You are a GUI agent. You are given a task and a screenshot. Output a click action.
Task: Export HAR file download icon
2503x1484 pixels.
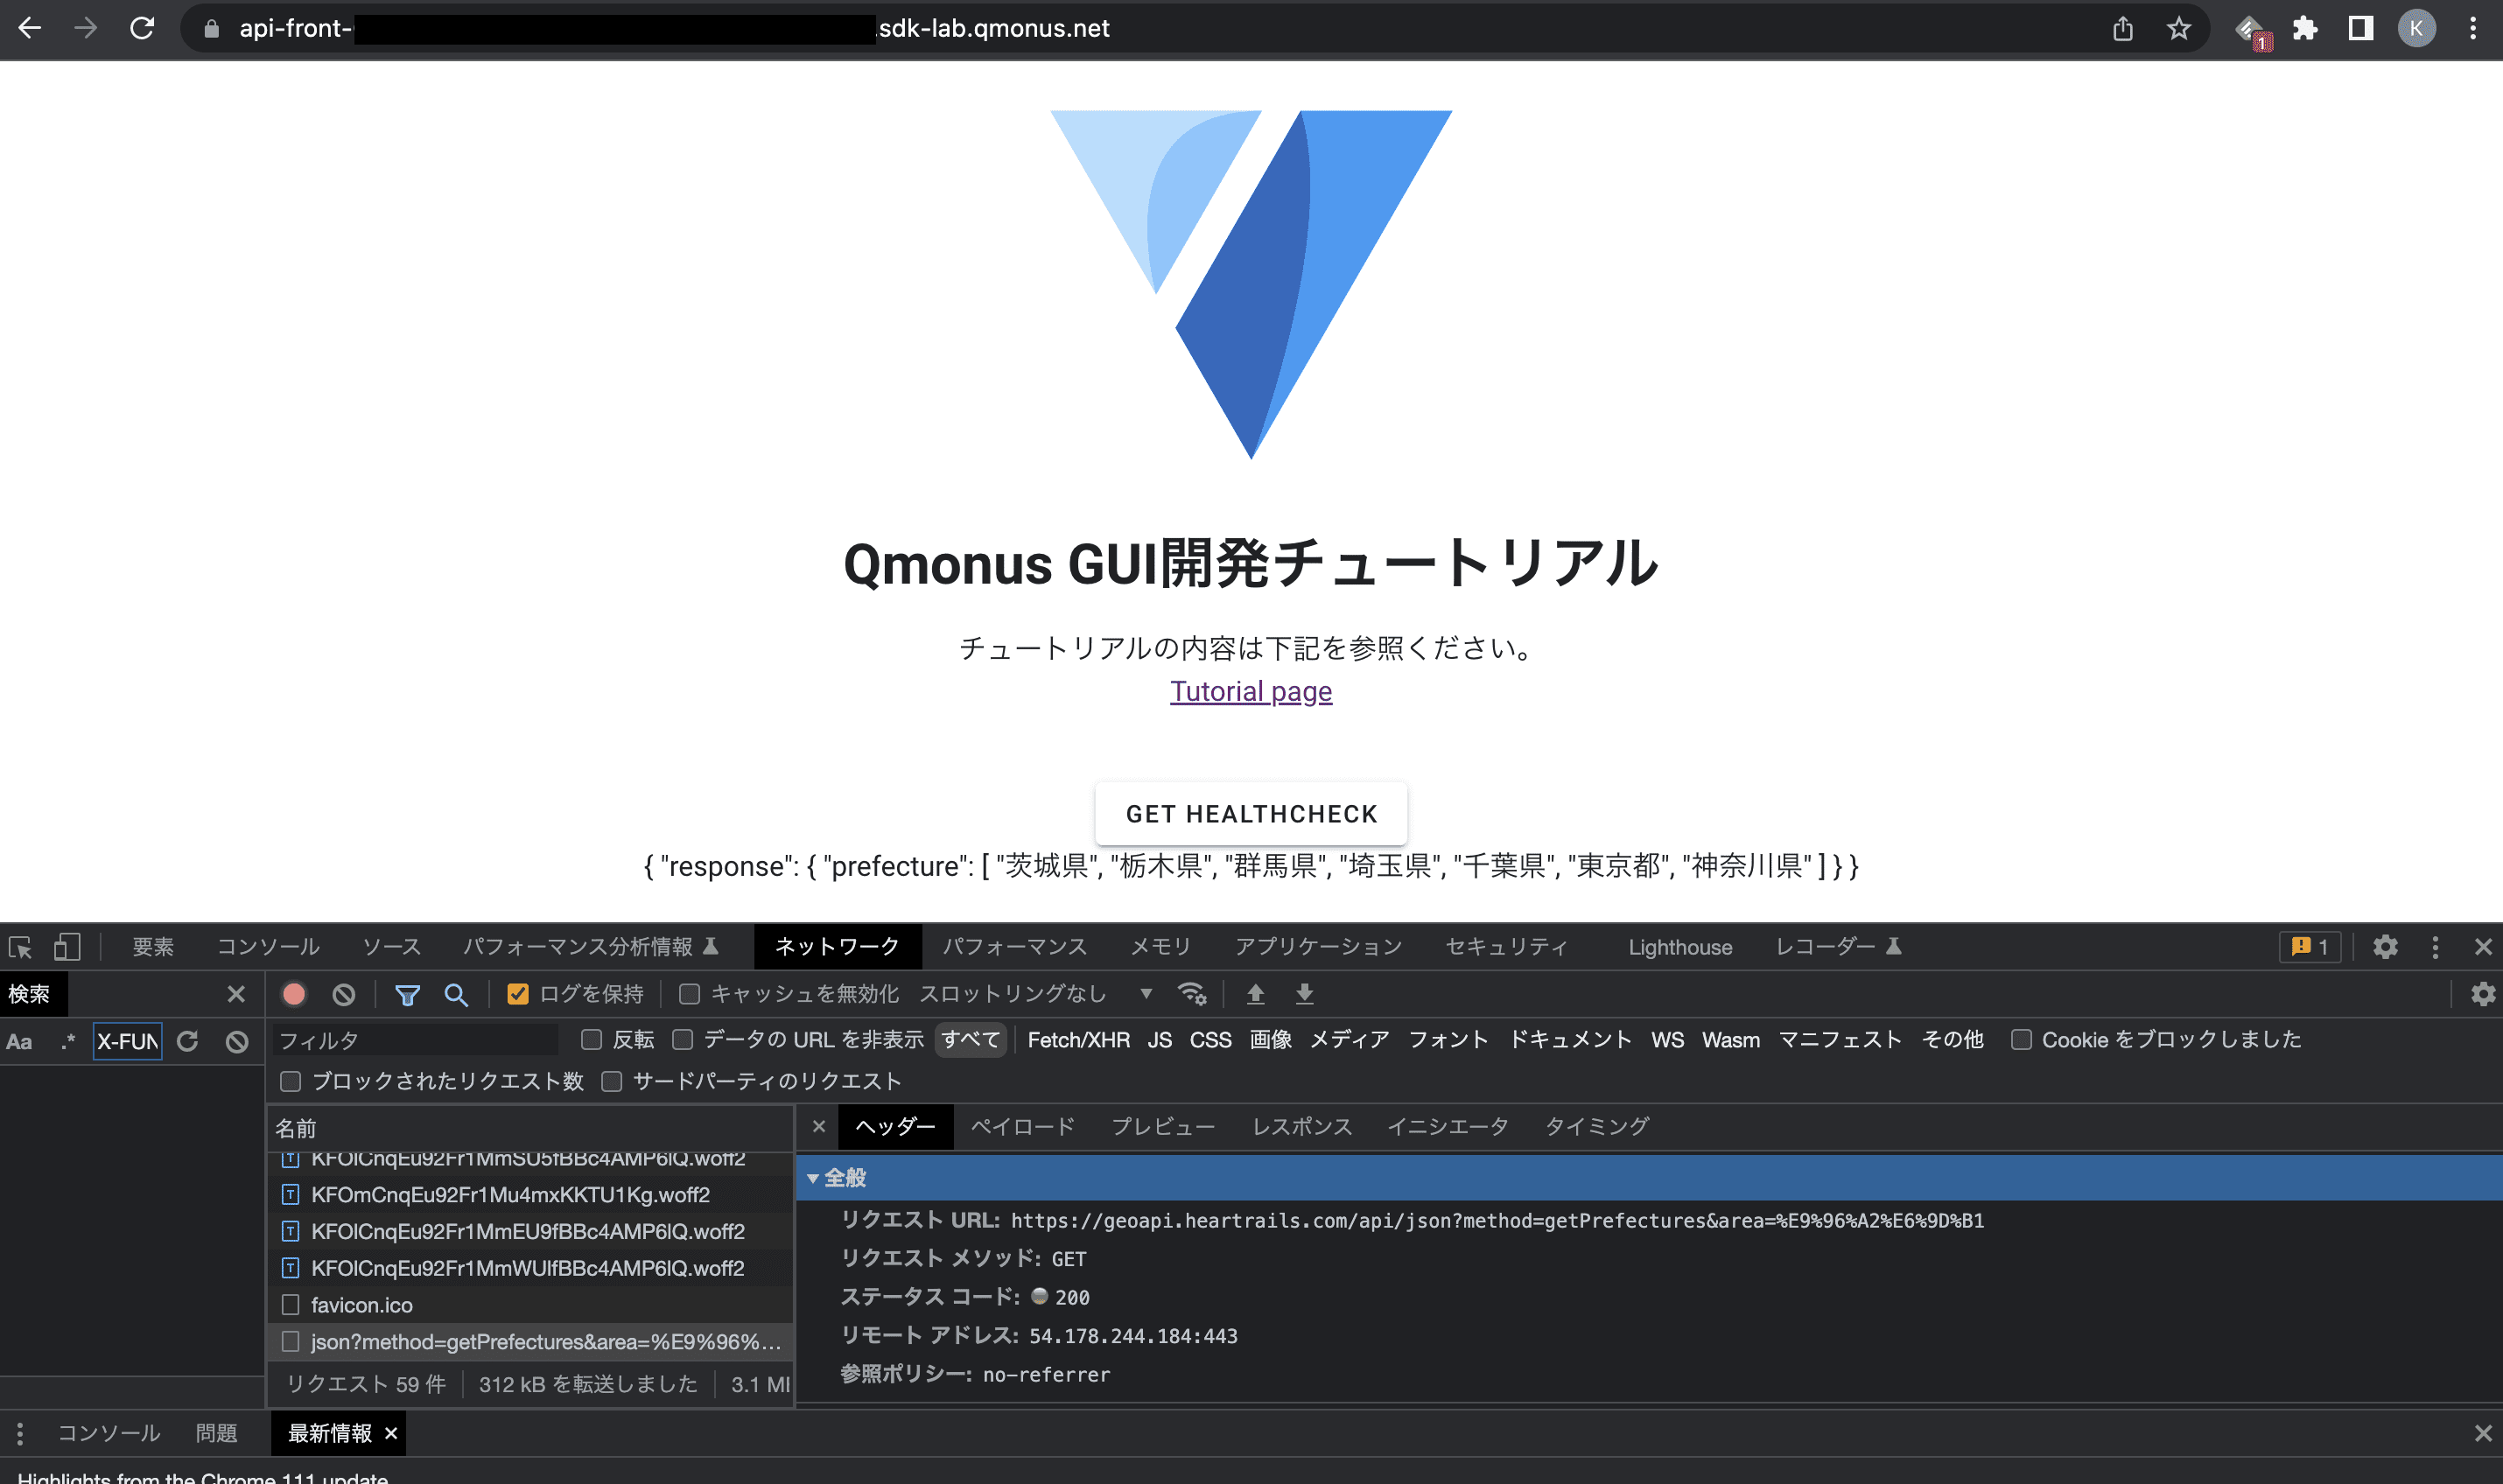point(1305,994)
